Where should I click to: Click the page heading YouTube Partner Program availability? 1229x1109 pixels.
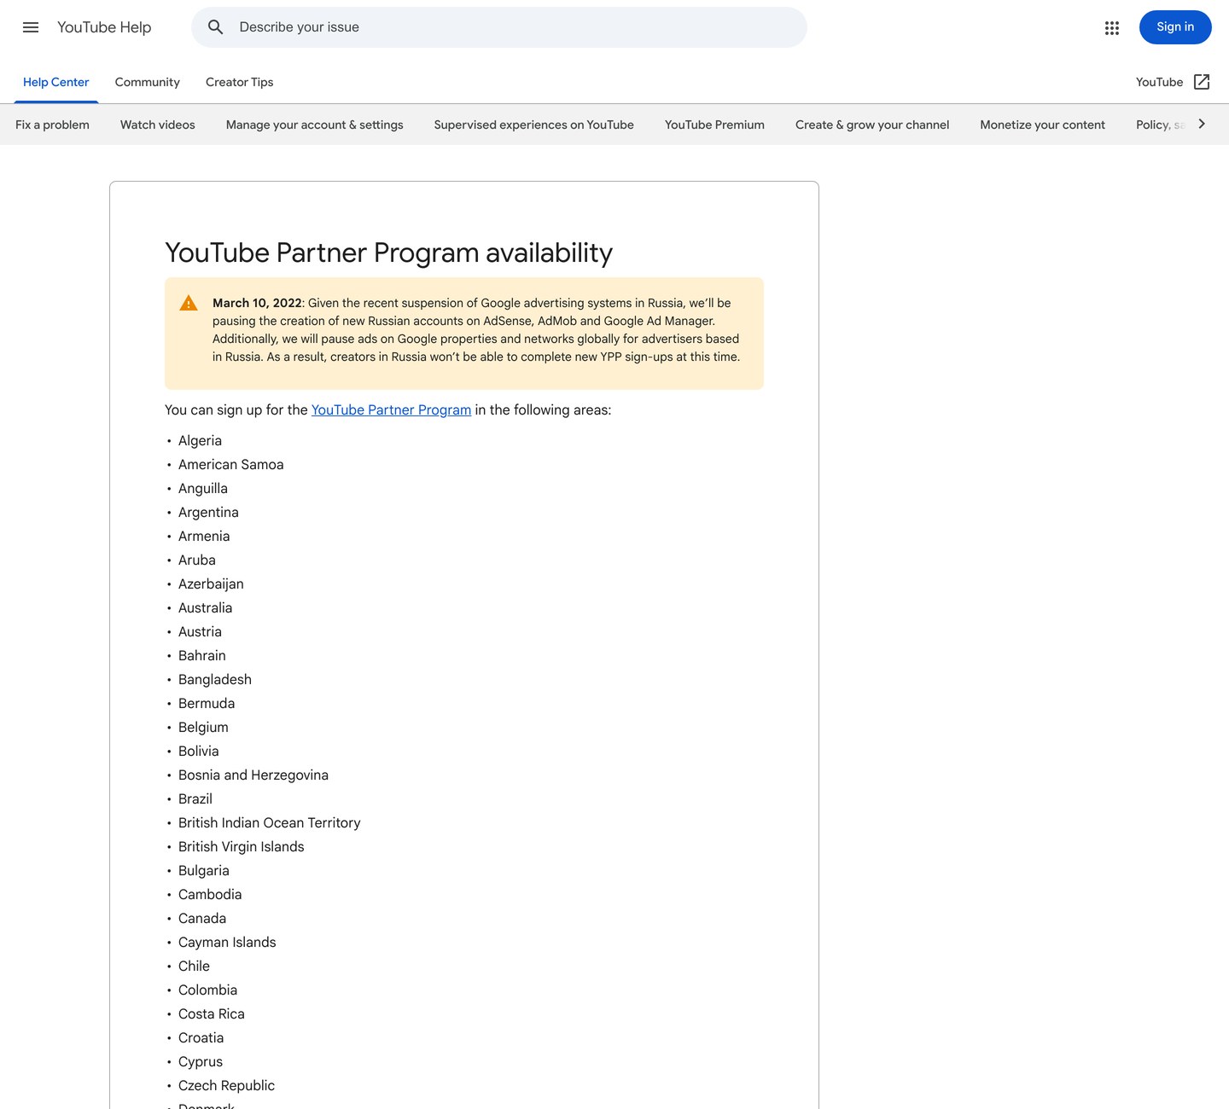click(388, 253)
